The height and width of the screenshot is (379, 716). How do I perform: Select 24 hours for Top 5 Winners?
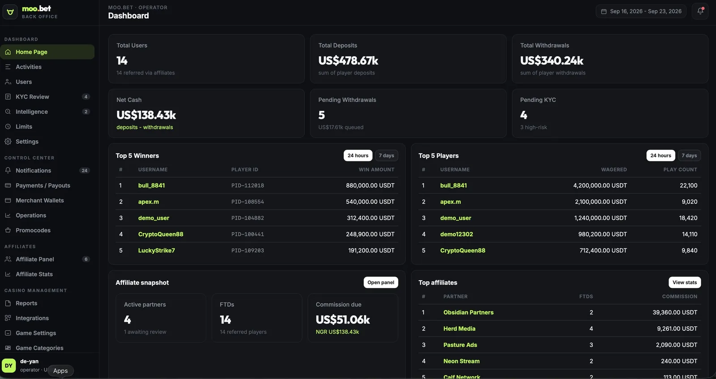pos(358,156)
